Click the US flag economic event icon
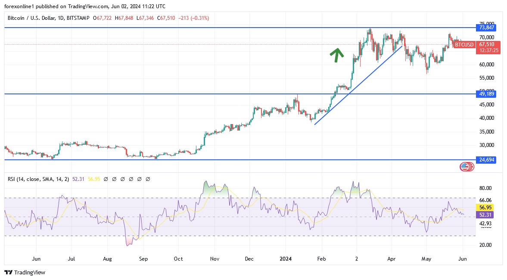This screenshot has width=507, height=280. 465,167
